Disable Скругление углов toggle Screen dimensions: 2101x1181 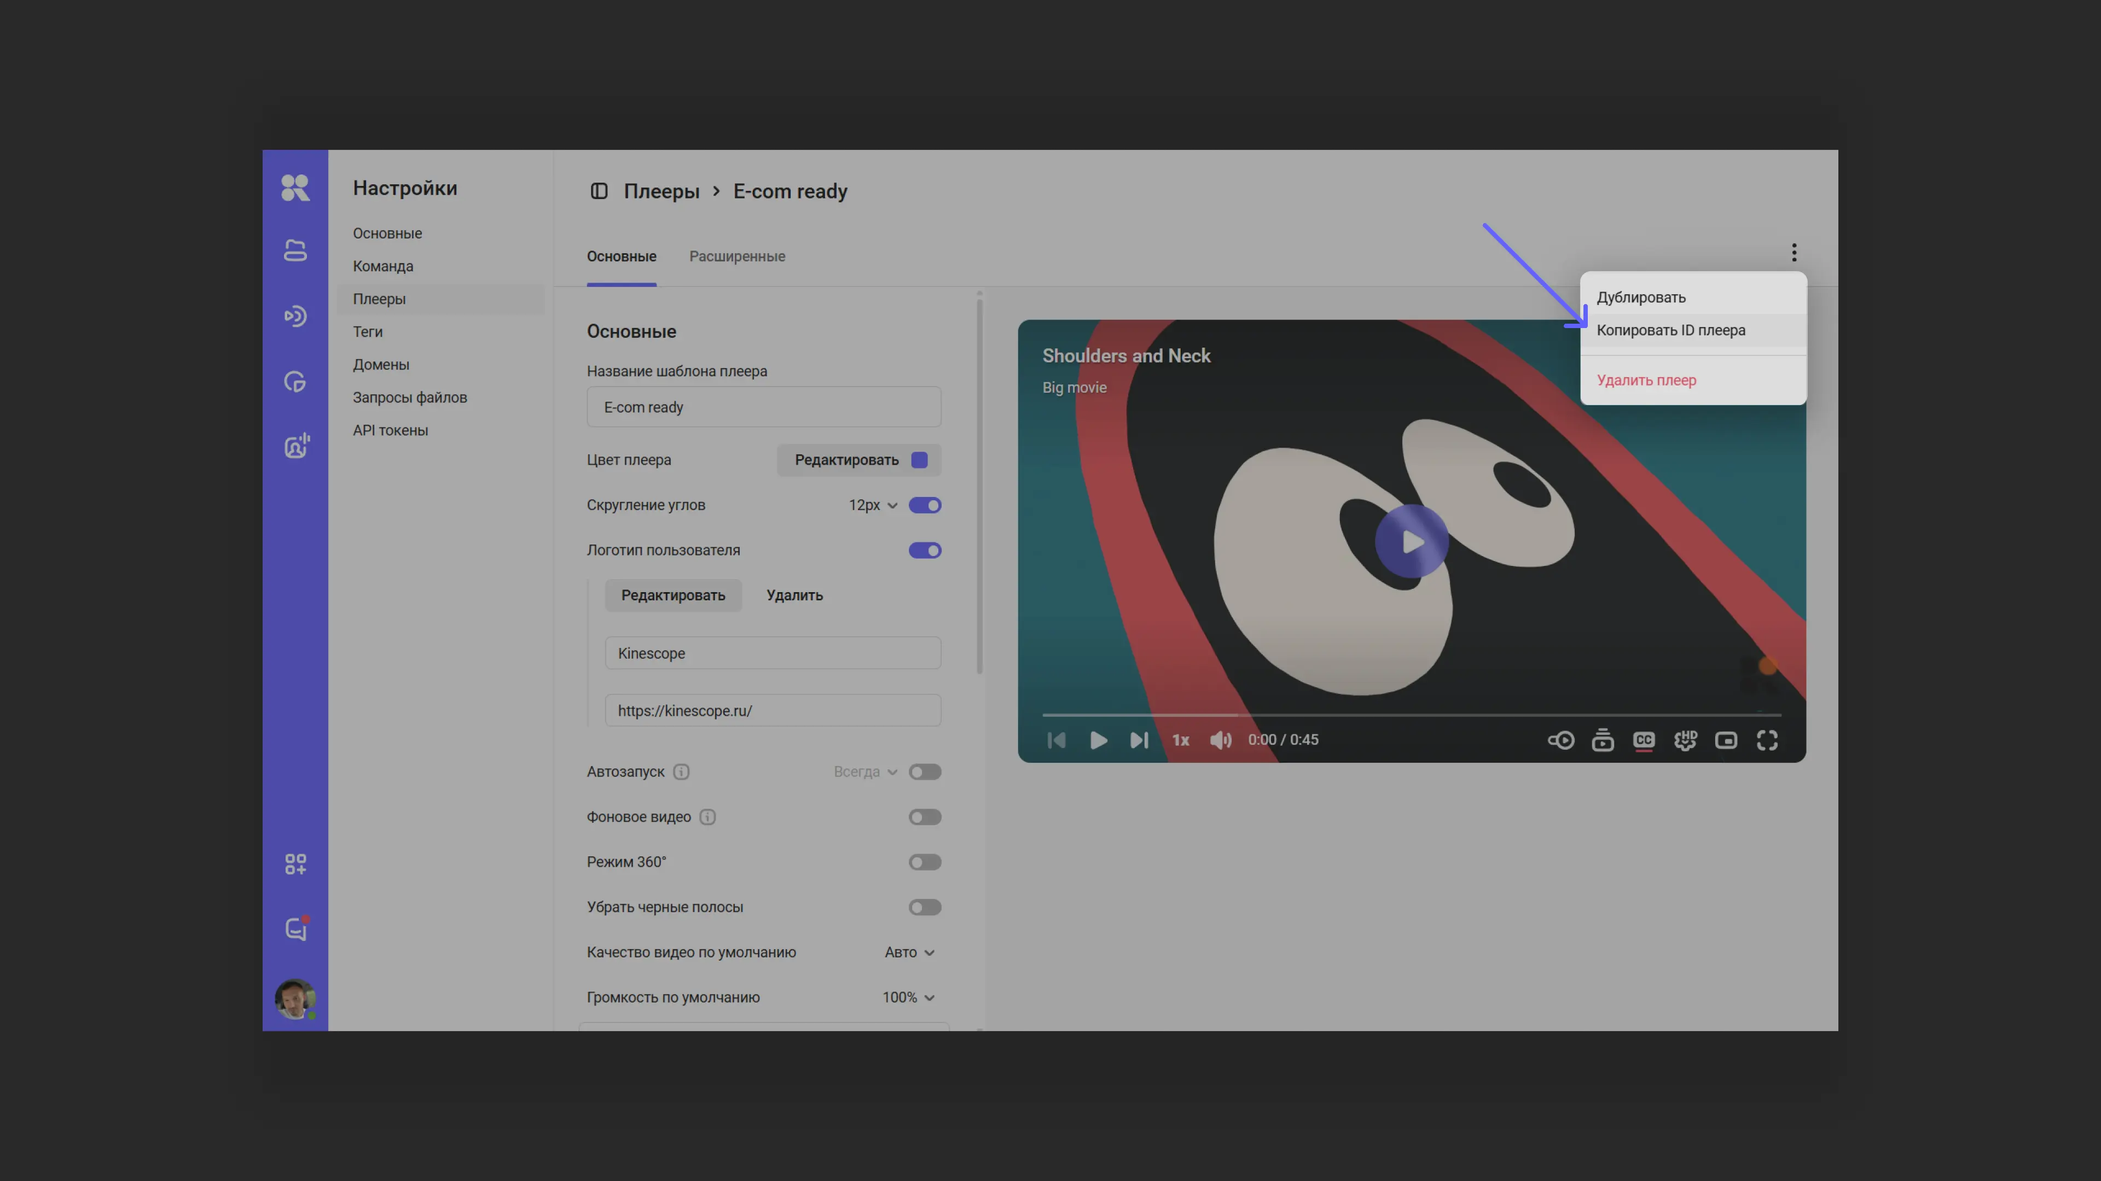pos(925,505)
